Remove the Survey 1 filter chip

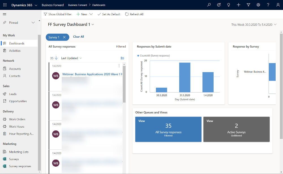[64, 37]
